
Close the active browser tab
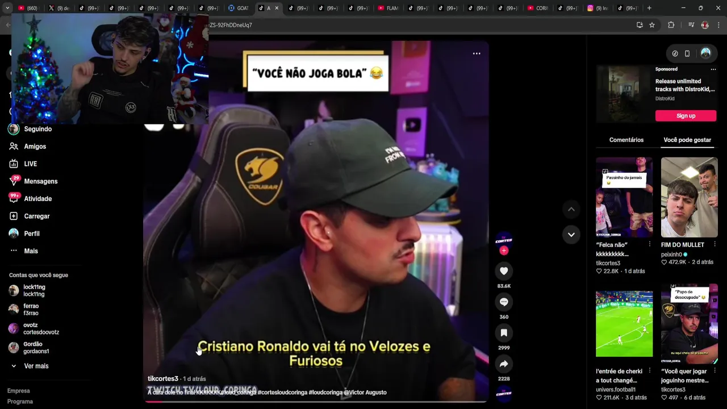(277, 8)
